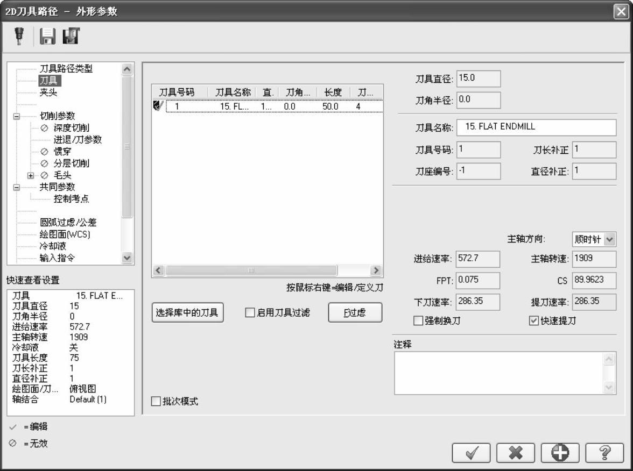Open 圆弧过滤/公差 tree item

pyautogui.click(x=68, y=222)
